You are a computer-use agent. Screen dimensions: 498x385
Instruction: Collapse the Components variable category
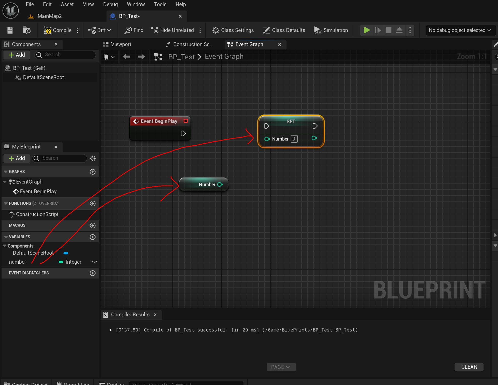(x=5, y=246)
